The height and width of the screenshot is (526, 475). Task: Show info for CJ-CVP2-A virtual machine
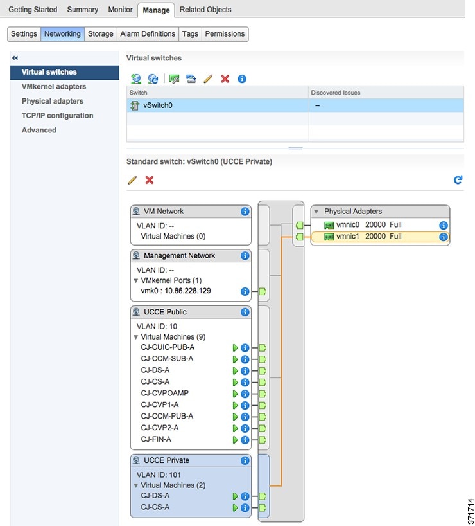click(245, 428)
